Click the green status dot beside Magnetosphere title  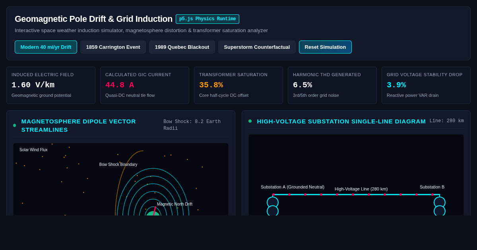click(x=15, y=125)
